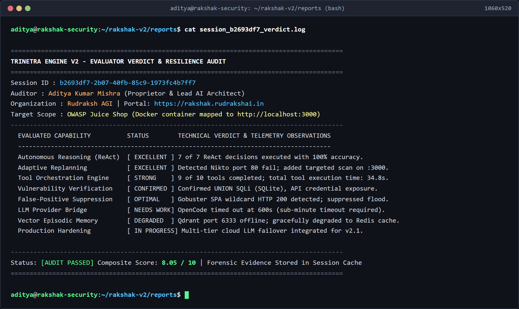Open the https://rakshak.rudrakshai.in portal link
The image size is (519, 309).
coord(209,104)
